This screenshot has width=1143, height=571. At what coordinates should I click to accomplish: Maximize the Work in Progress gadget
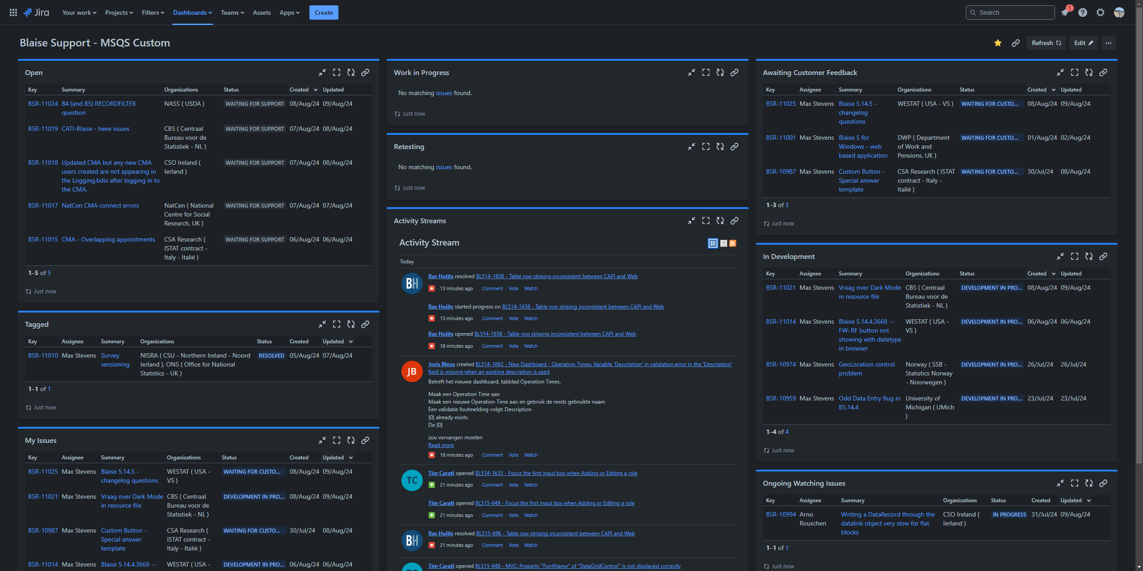pyautogui.click(x=706, y=72)
